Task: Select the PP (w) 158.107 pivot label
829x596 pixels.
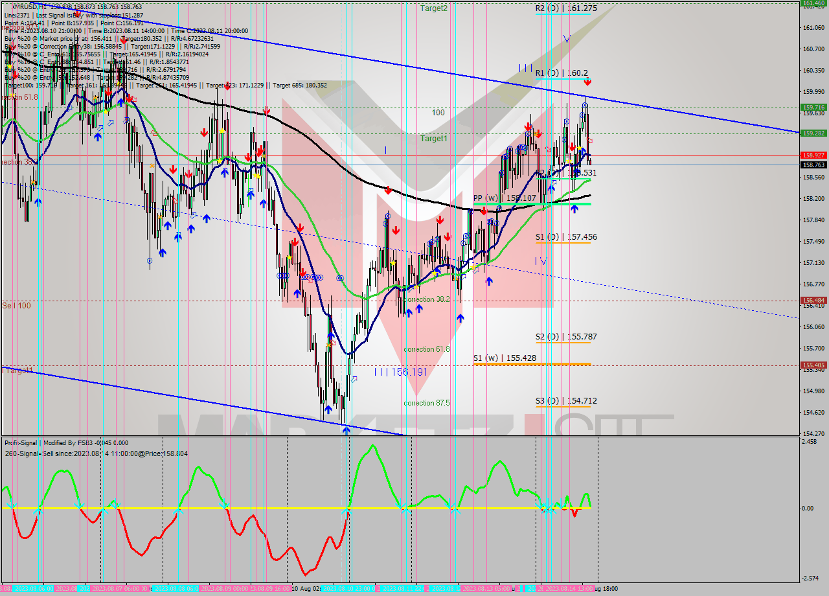Action: [x=505, y=198]
